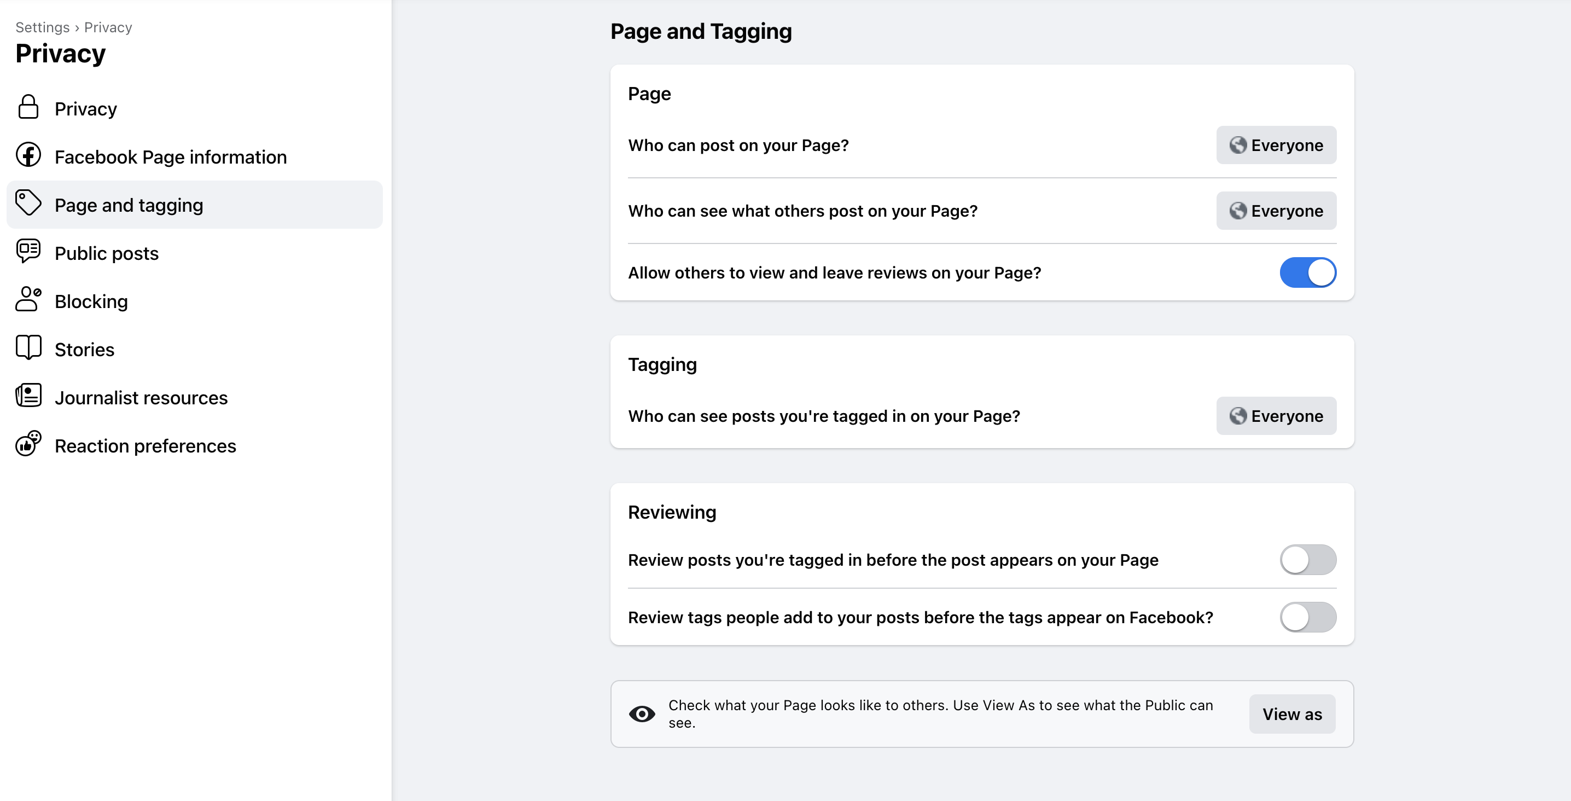This screenshot has width=1571, height=801.
Task: Click Settings in the breadcrumb
Action: point(42,27)
